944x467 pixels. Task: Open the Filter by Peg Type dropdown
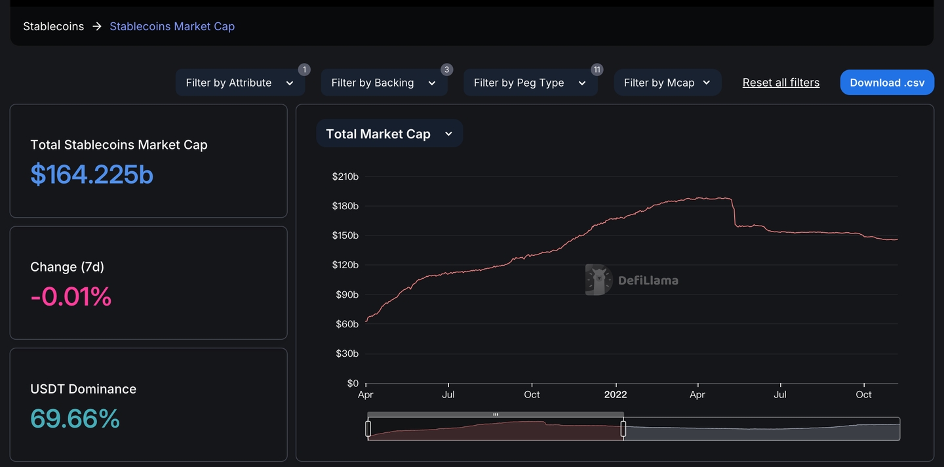point(530,83)
